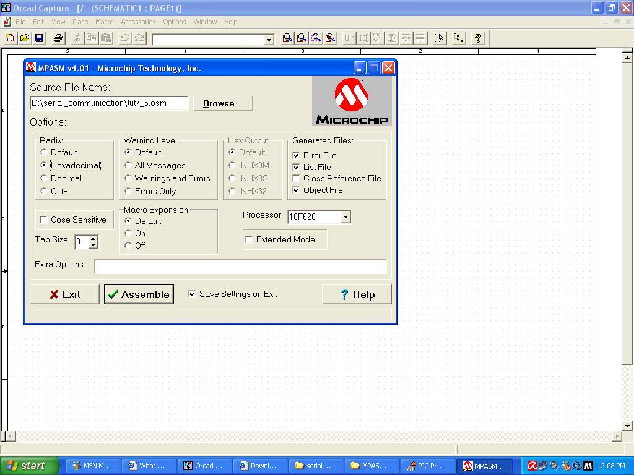Choose All Messages warning level
The height and width of the screenshot is (475, 634).
click(x=128, y=165)
